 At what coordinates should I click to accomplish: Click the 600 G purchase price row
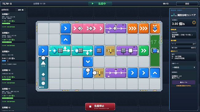pyautogui.click(x=183, y=48)
